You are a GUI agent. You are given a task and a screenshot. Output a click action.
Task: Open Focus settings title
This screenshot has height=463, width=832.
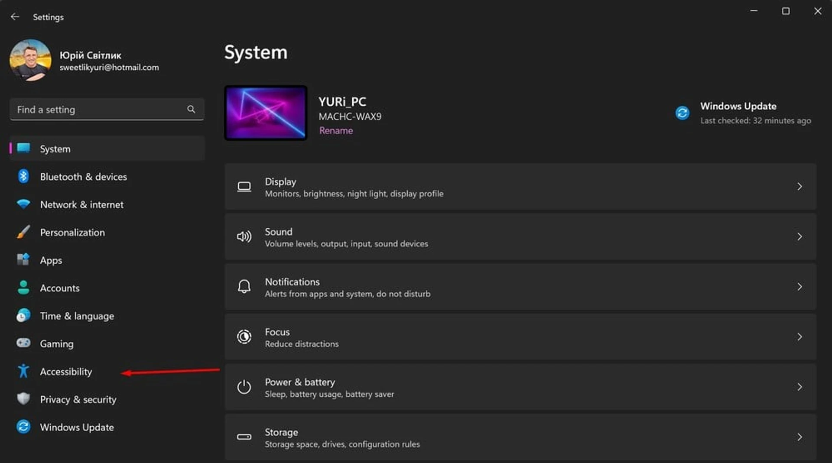point(277,332)
